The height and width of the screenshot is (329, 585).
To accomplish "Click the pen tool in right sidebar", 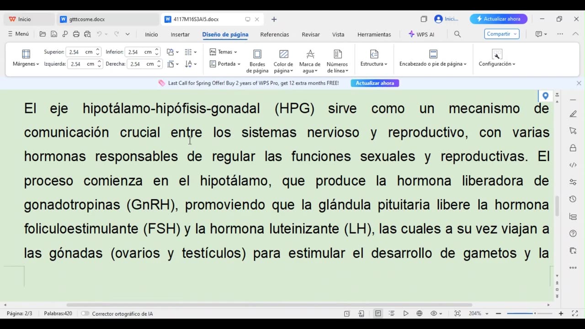I will (573, 114).
